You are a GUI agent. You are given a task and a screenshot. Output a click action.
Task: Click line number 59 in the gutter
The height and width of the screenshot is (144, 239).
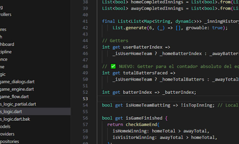(x=85, y=137)
